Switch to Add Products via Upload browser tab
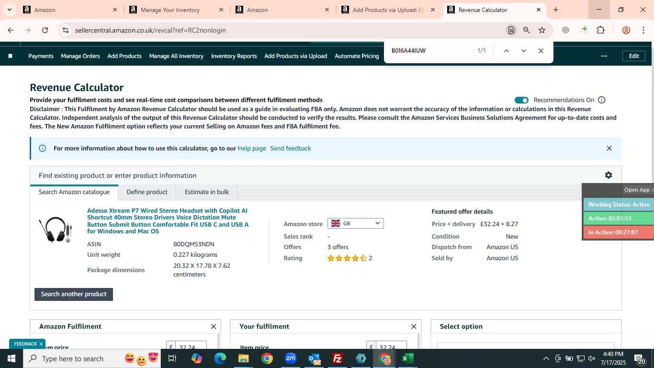The width and height of the screenshot is (654, 368). point(388,10)
